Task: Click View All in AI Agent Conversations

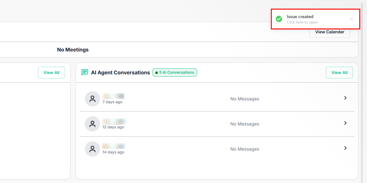Action: pyautogui.click(x=339, y=73)
